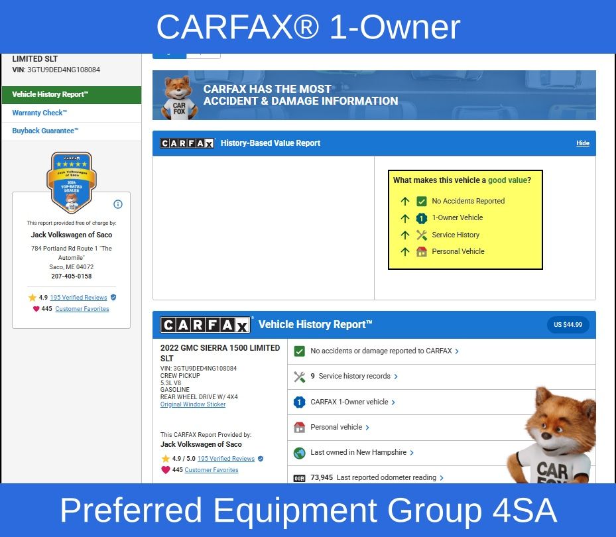Click the Personal Vehicle house icon
The height and width of the screenshot is (537, 616).
421,251
